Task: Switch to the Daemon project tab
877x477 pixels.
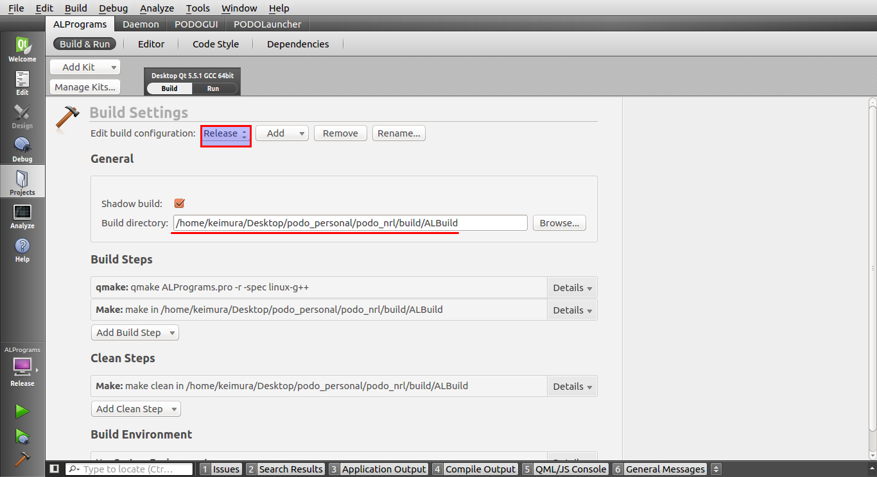Action: (141, 24)
